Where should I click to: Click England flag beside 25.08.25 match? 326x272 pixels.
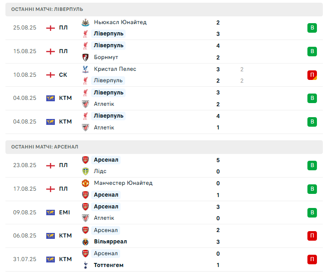point(50,28)
